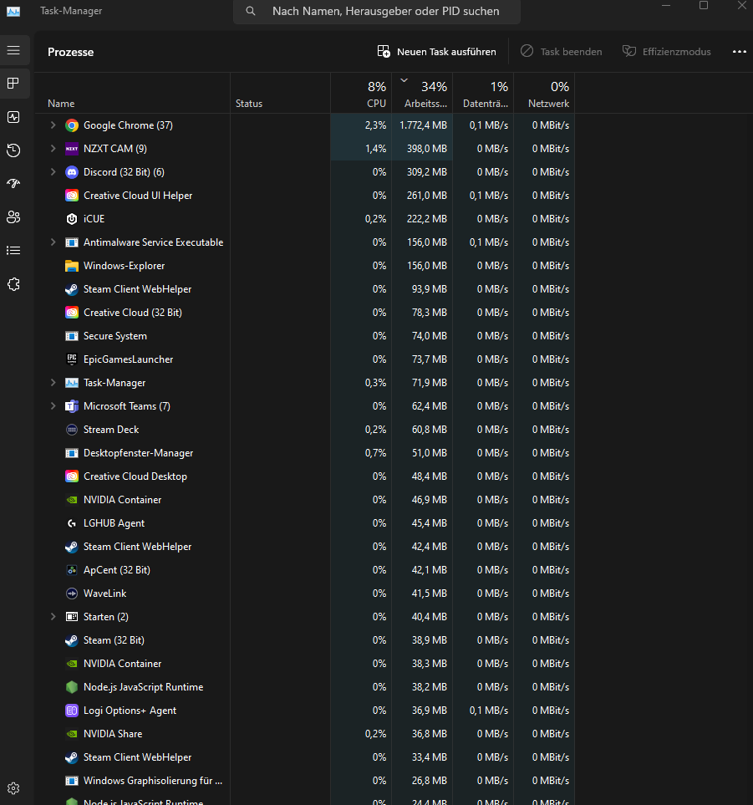The width and height of the screenshot is (753, 805).
Task: Click the Steam (32 Bit) icon
Action: [x=72, y=640]
